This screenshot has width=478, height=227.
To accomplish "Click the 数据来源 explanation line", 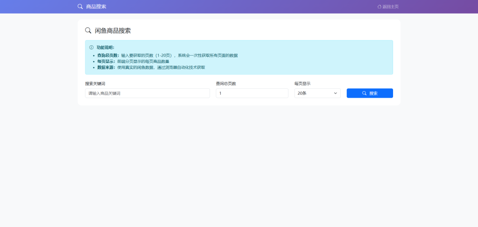I will point(151,67).
